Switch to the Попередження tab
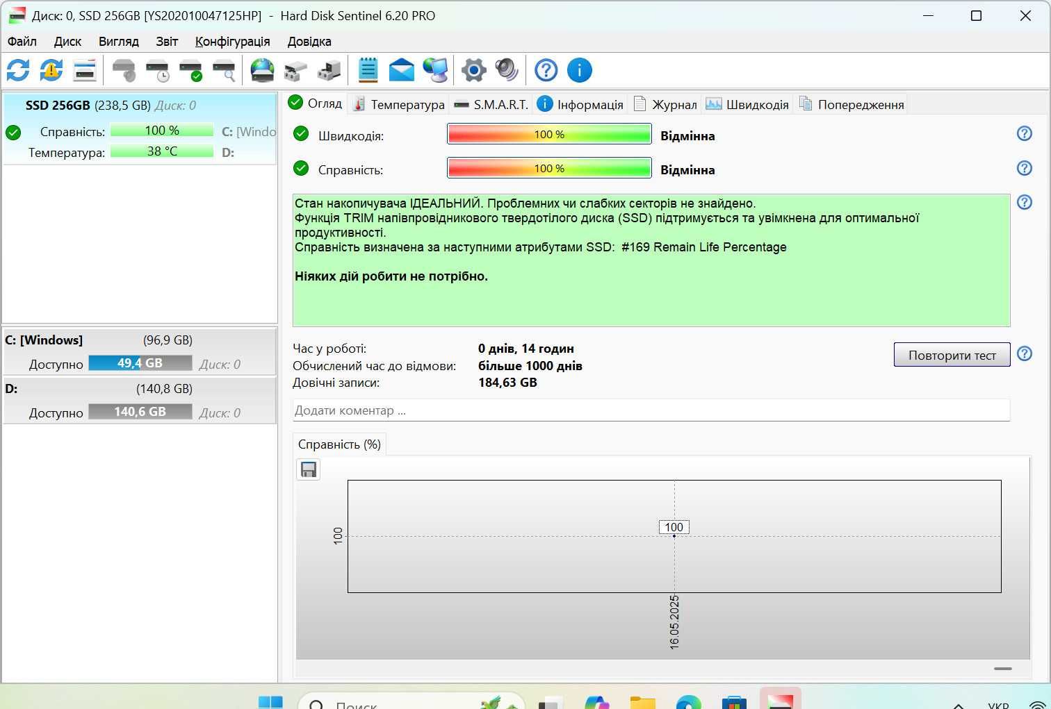1051x709 pixels. [x=852, y=104]
